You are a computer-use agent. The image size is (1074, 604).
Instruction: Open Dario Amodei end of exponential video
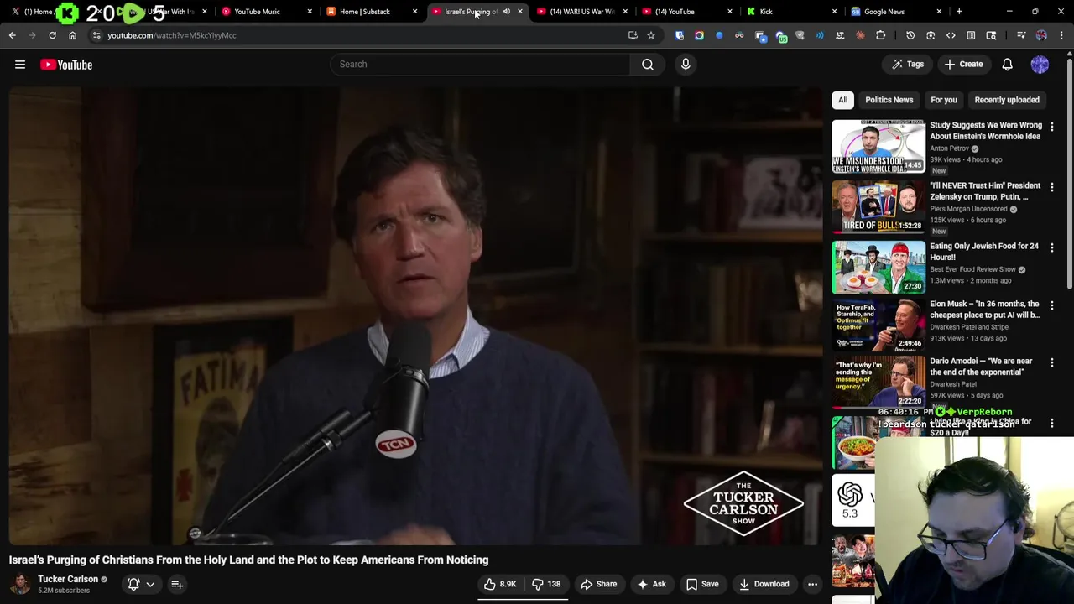click(981, 367)
